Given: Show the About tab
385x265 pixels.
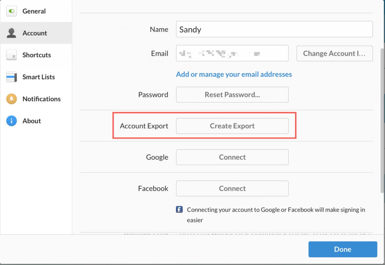Looking at the screenshot, I should 36,121.
